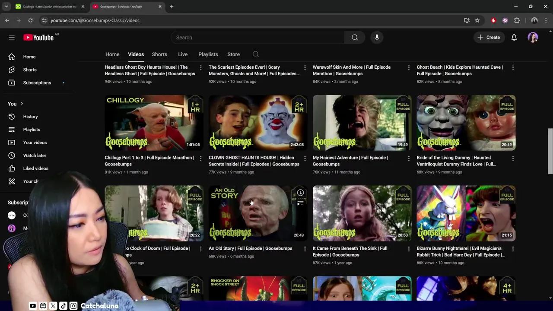
Task: Click the Create button
Action: tap(489, 38)
